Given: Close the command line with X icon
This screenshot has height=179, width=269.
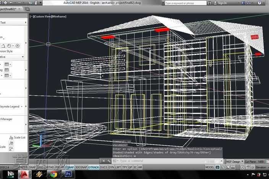Looking at the screenshot, I should (x=104, y=161).
